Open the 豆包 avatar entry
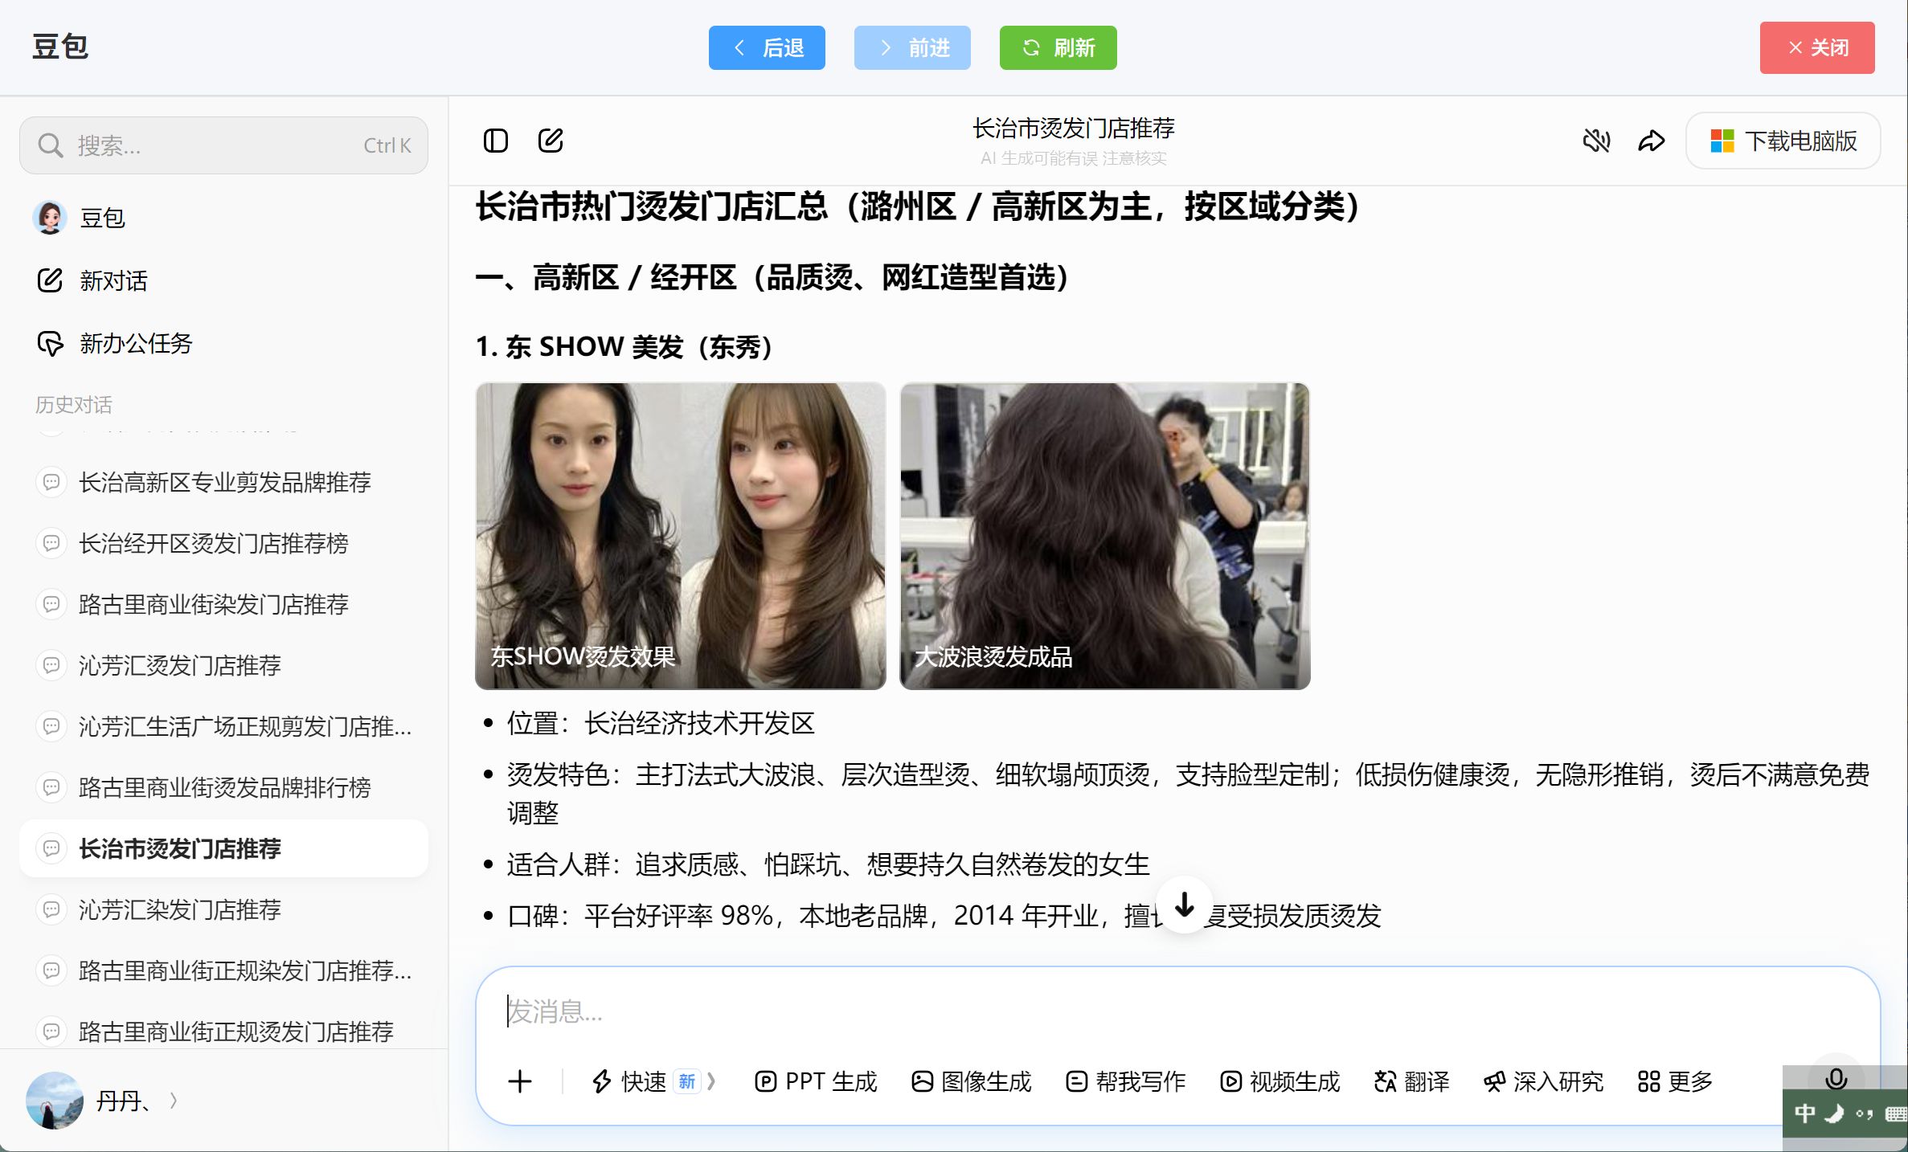Image resolution: width=1908 pixels, height=1152 pixels. [50, 218]
